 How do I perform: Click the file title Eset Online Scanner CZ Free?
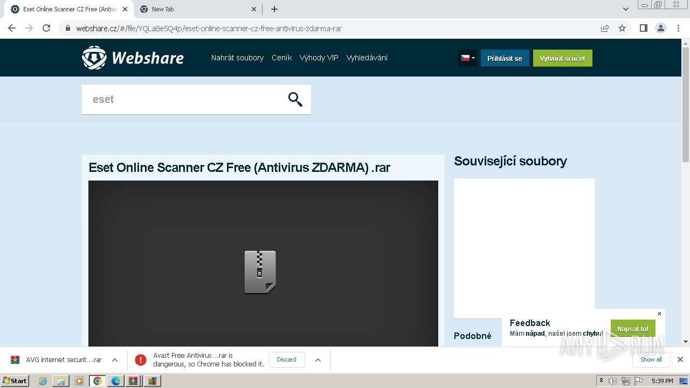click(x=239, y=168)
